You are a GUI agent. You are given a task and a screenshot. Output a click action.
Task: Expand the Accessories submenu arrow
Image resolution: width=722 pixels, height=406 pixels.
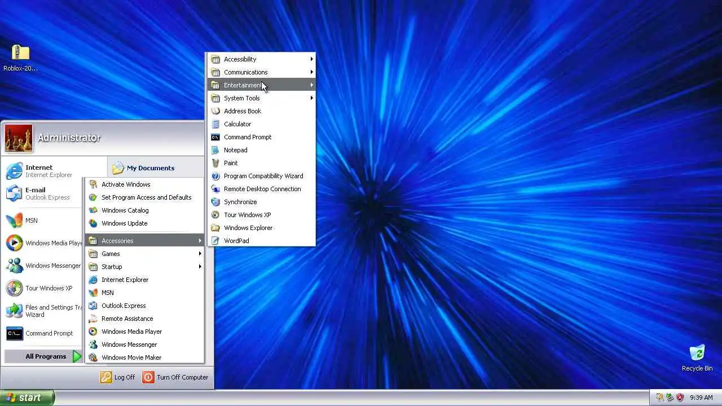(200, 241)
